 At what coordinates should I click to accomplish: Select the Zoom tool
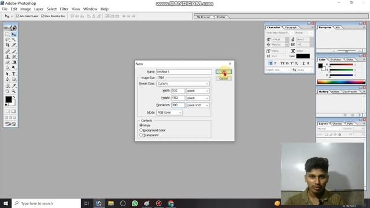click(x=14, y=91)
